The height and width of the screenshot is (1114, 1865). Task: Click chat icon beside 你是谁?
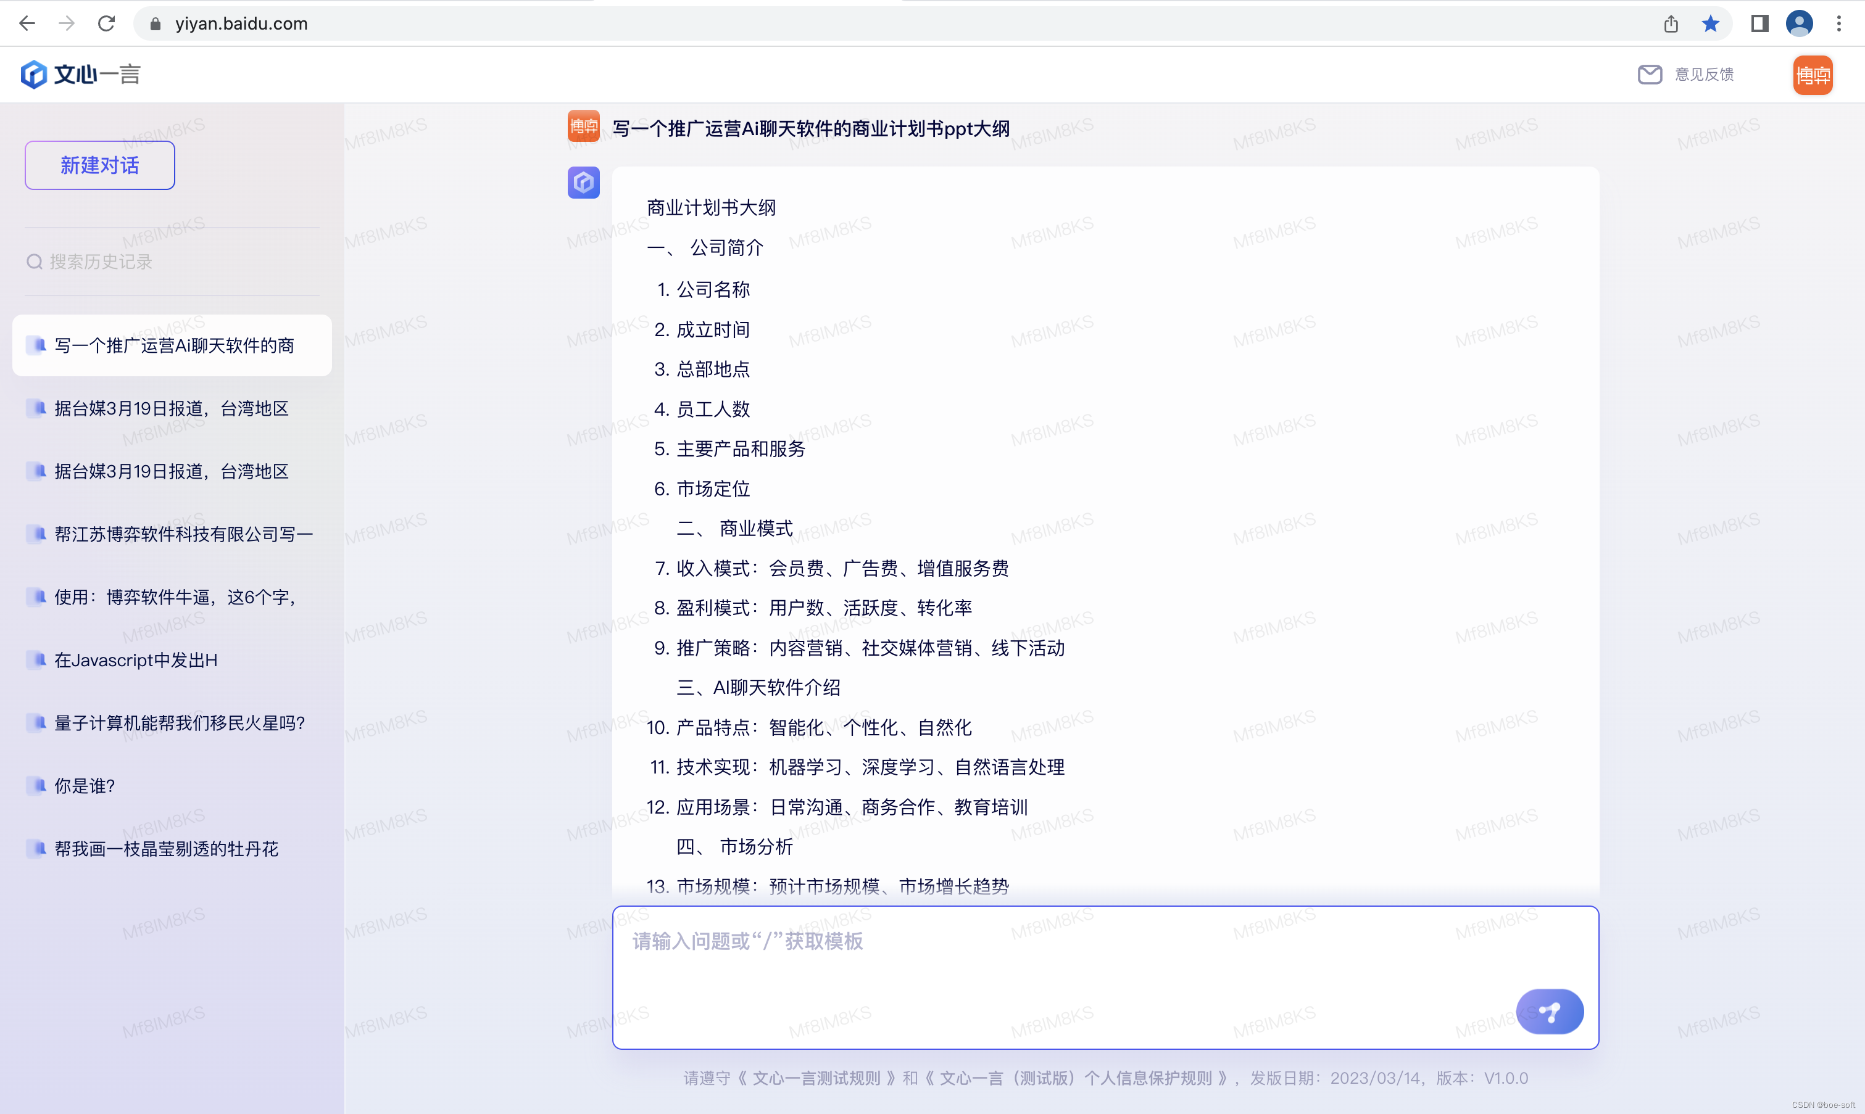pos(37,785)
